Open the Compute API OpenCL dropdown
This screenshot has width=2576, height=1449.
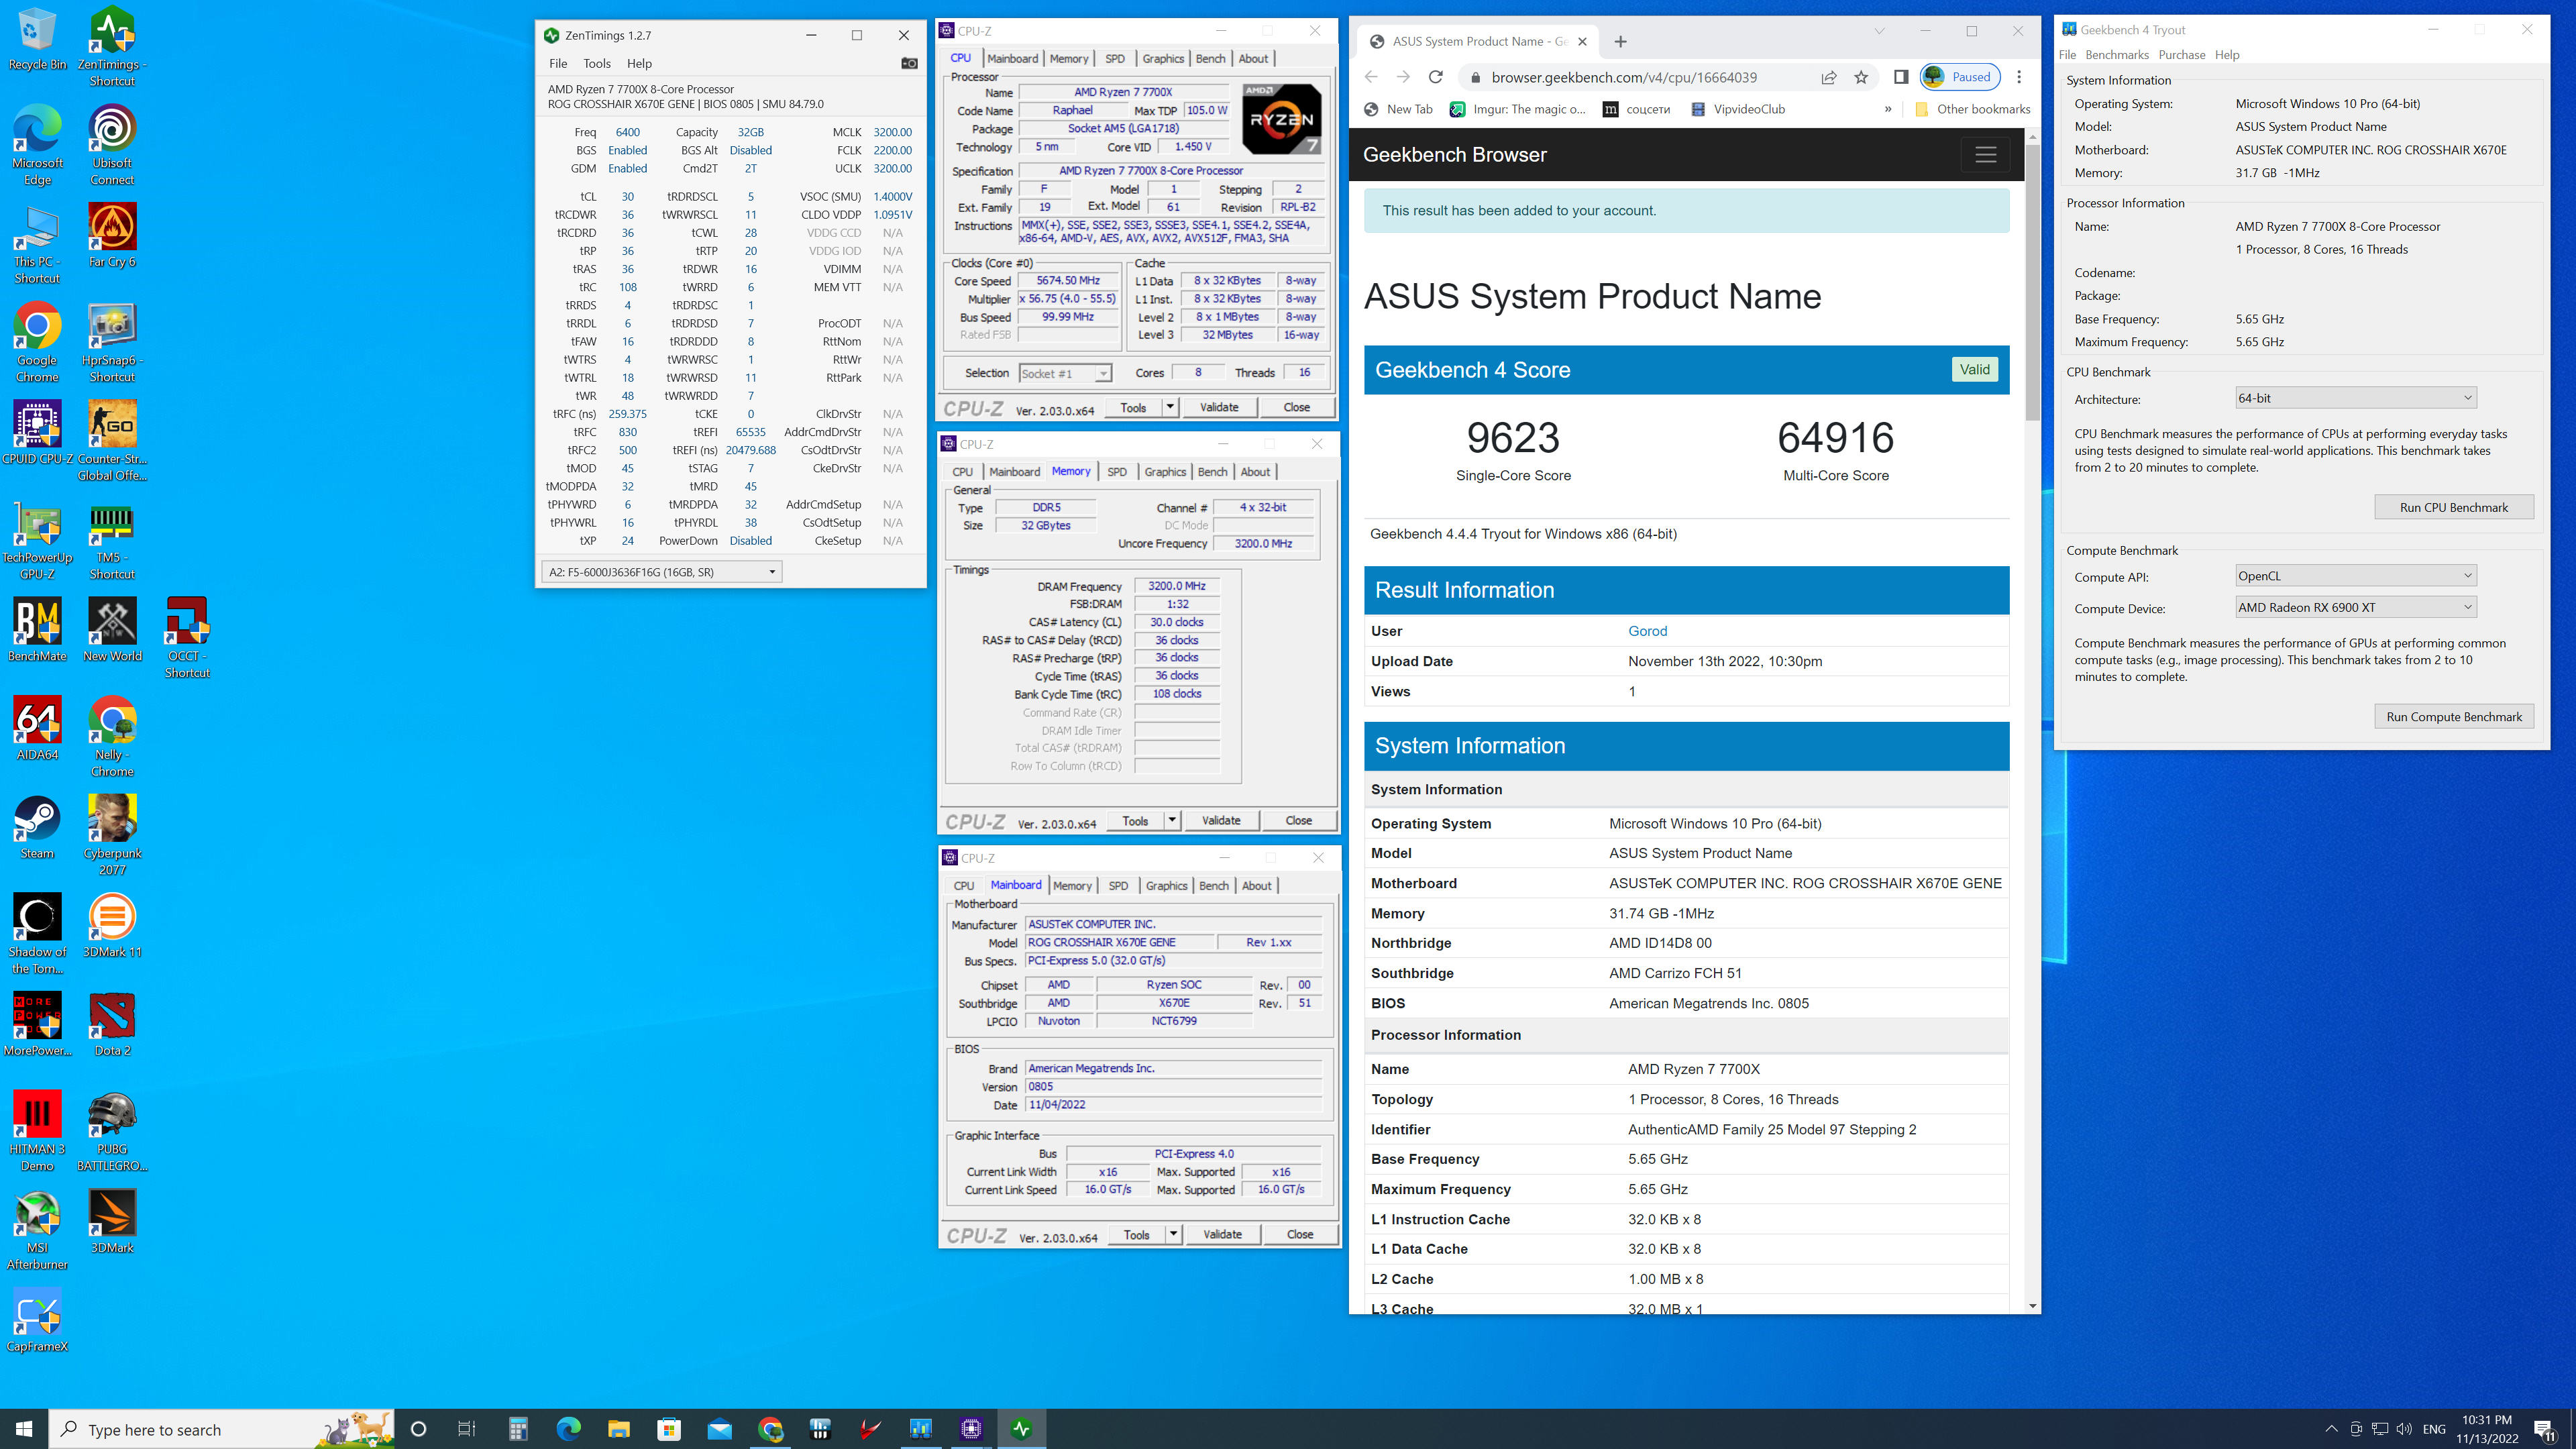(2355, 576)
